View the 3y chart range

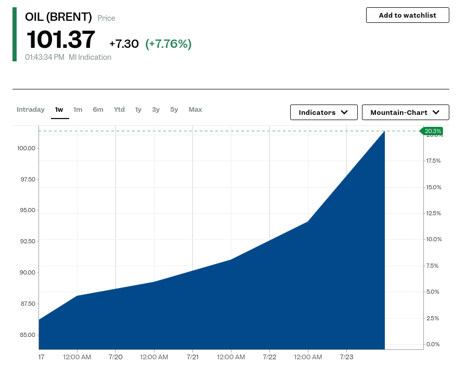[x=156, y=110]
